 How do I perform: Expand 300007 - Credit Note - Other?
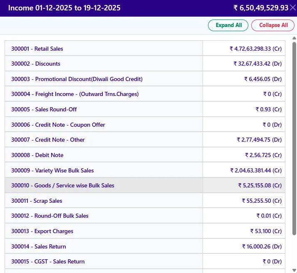(145, 140)
